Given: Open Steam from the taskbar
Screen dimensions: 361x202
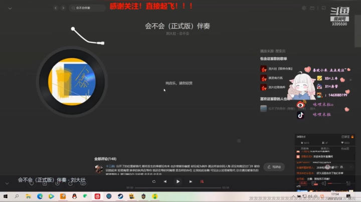Looking at the screenshot, I should [120, 196].
